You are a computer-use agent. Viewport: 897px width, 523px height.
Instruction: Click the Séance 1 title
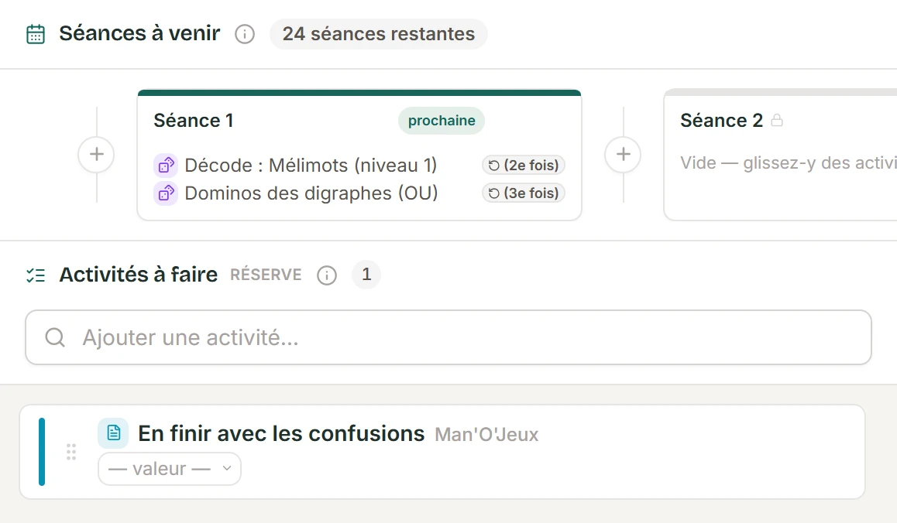(194, 121)
